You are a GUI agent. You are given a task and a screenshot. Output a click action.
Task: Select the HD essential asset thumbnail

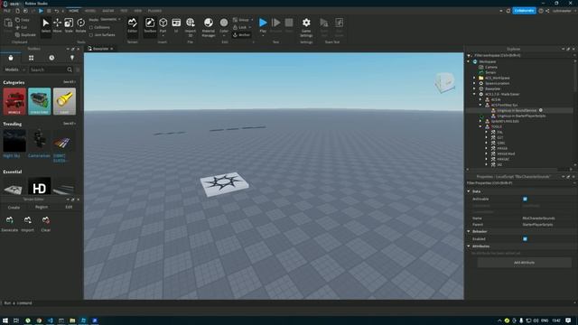(x=40, y=186)
